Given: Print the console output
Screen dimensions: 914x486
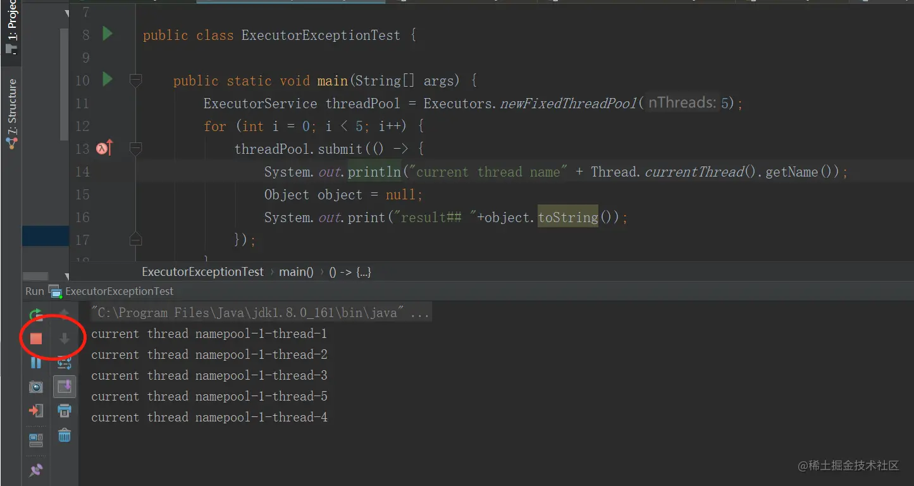Looking at the screenshot, I should click(x=64, y=411).
